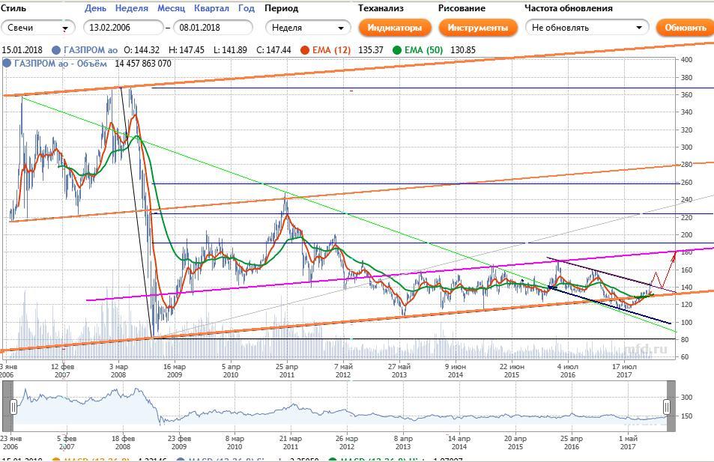Click the blue ГАЗПРОМ ао legend dot
This screenshot has width=714, height=462.
point(56,50)
